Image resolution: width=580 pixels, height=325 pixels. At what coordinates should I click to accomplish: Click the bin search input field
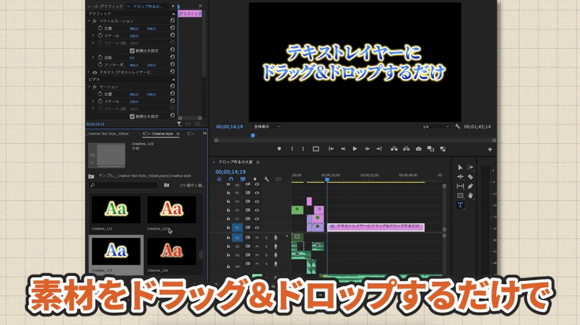(123, 185)
